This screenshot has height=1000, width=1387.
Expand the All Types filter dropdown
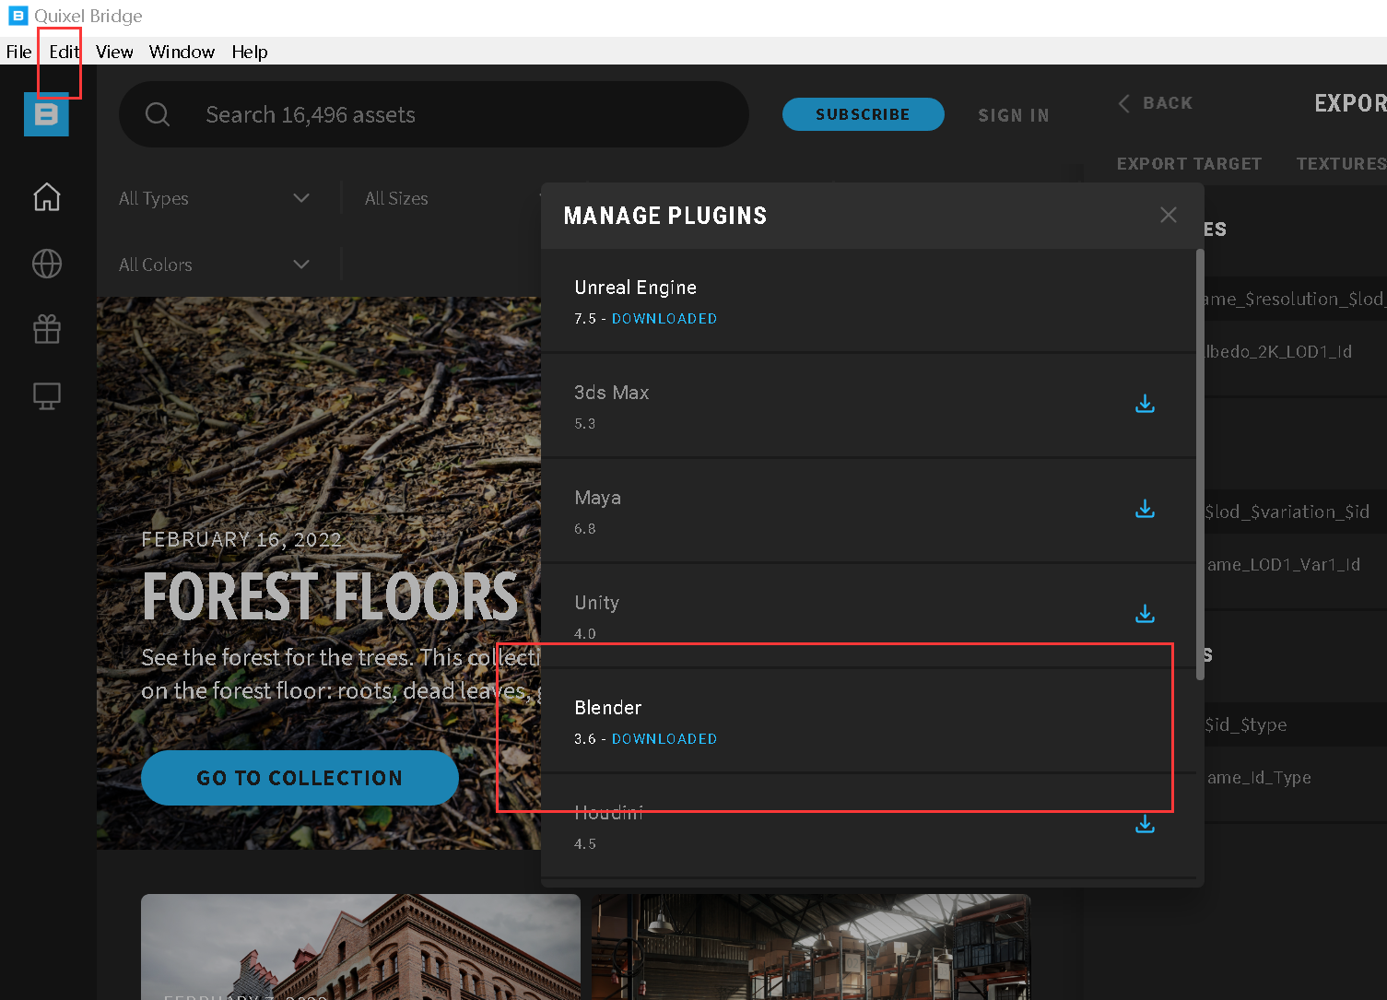pyautogui.click(x=215, y=198)
